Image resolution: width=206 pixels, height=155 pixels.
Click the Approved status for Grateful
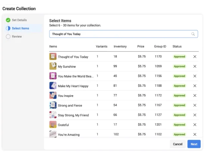179,125
